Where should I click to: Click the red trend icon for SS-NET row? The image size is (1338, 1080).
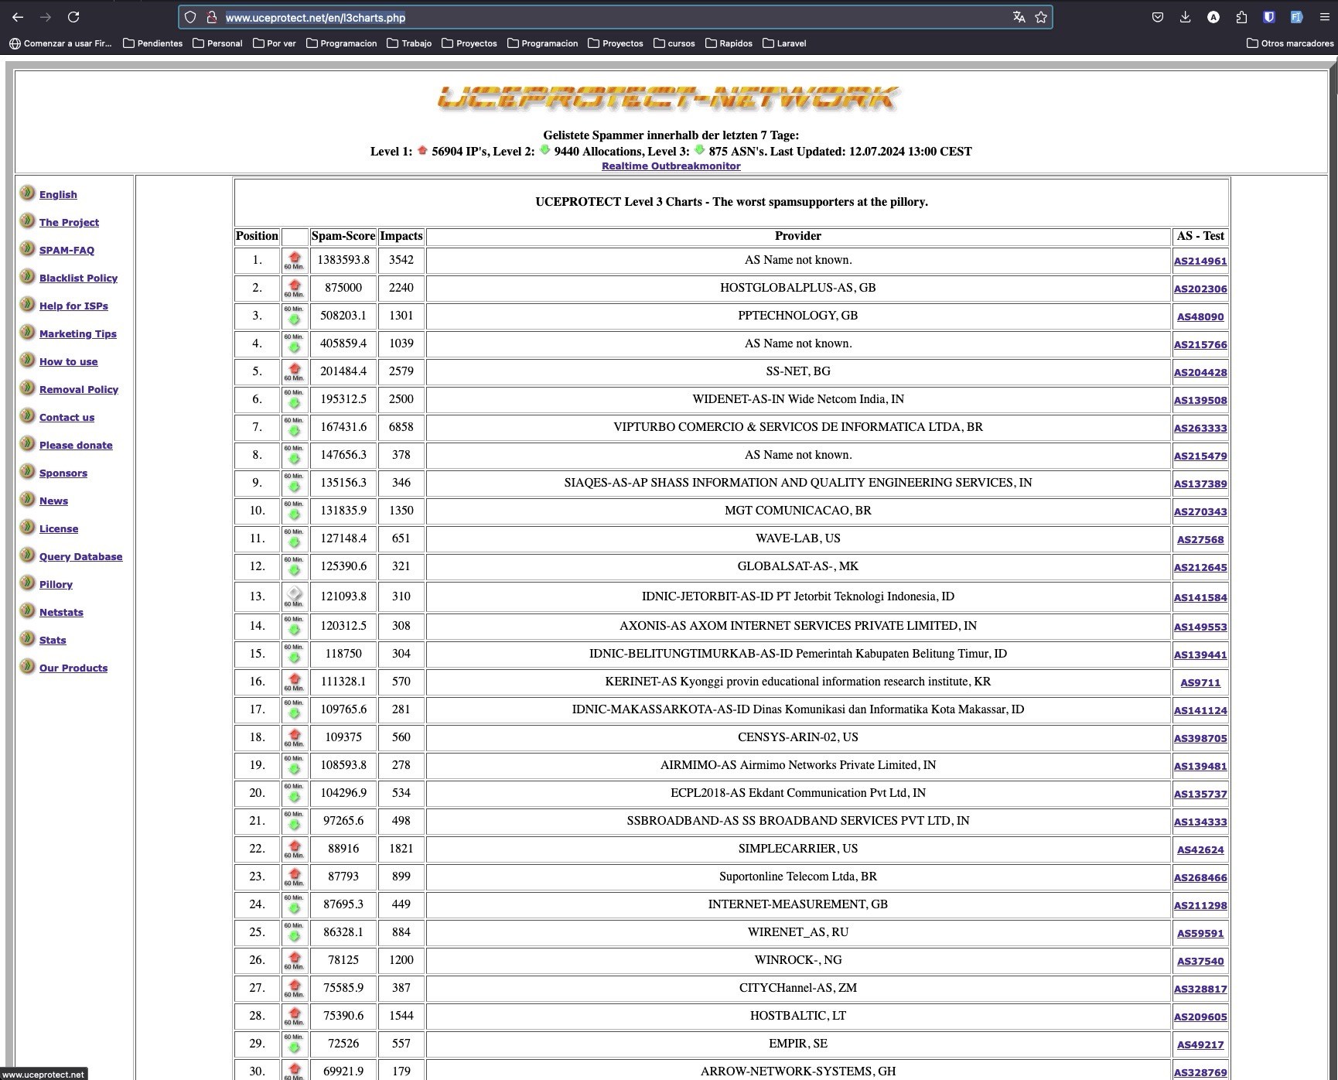(x=294, y=371)
